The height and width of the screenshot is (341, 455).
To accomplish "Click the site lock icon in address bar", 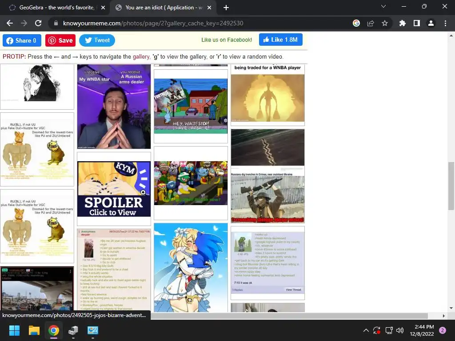I will (x=56, y=23).
